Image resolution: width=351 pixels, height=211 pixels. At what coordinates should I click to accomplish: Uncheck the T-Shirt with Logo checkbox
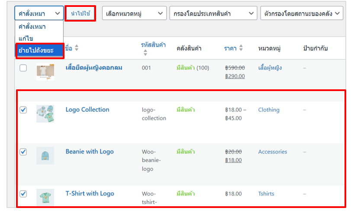click(x=23, y=194)
